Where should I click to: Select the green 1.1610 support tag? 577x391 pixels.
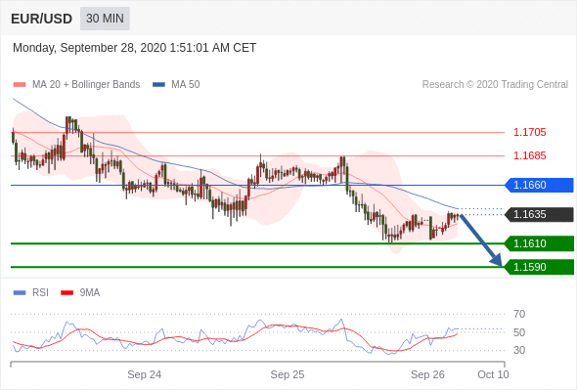pos(539,243)
